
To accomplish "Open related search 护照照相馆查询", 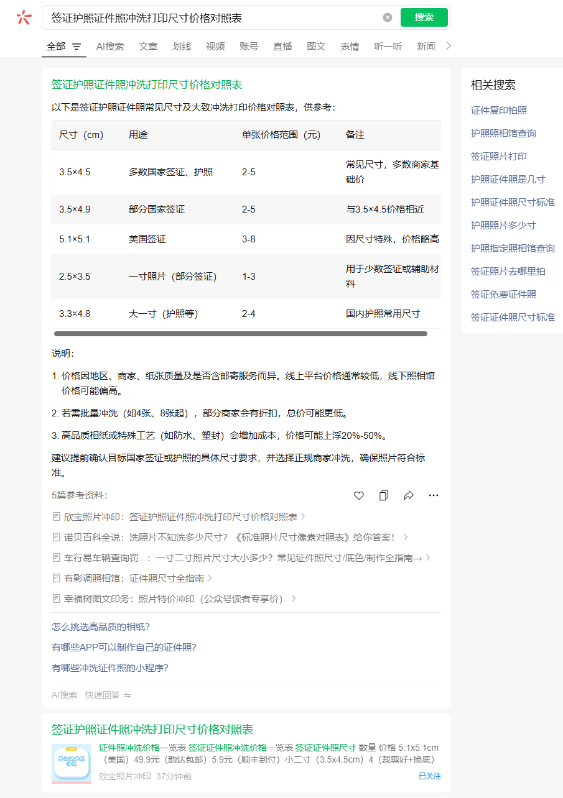I will click(503, 133).
